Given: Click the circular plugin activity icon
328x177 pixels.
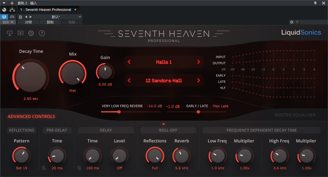Looking at the screenshot, I should (x=4, y=10).
